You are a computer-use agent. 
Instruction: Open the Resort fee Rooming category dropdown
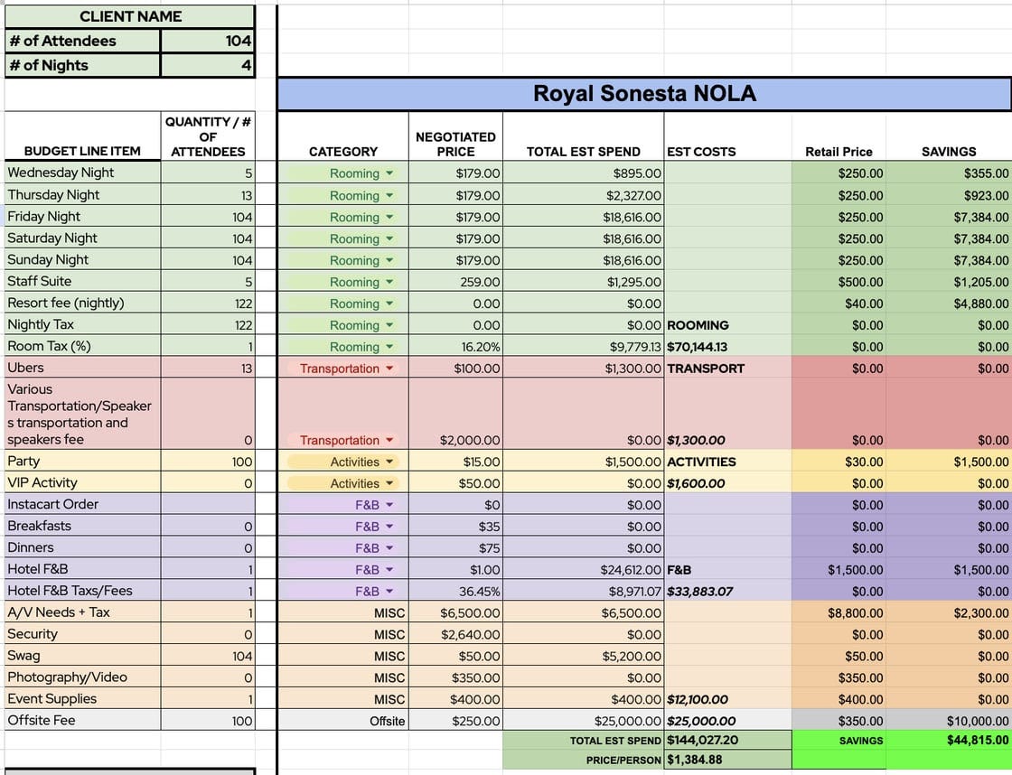pos(389,303)
